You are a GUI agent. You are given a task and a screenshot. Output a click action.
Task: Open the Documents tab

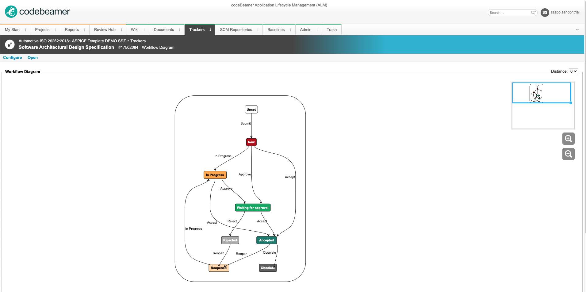click(x=164, y=30)
